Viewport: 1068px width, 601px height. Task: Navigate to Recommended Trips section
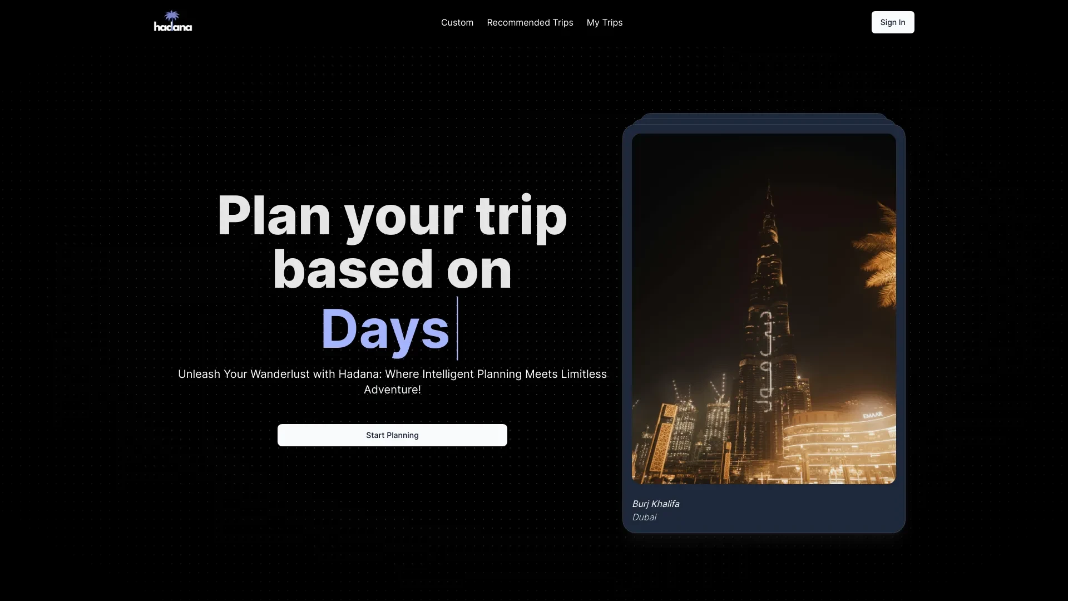(530, 22)
